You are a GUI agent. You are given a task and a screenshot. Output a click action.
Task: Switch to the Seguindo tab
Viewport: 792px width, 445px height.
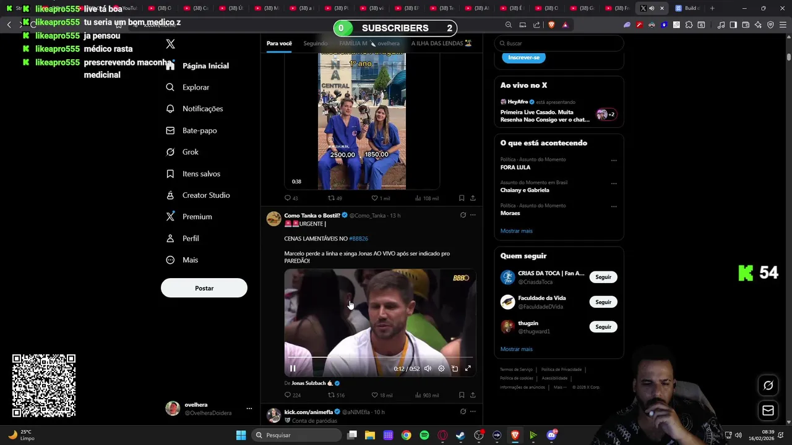tap(316, 43)
